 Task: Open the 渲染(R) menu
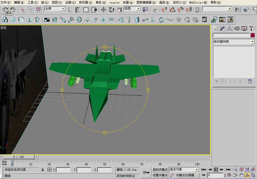tap(164, 3)
